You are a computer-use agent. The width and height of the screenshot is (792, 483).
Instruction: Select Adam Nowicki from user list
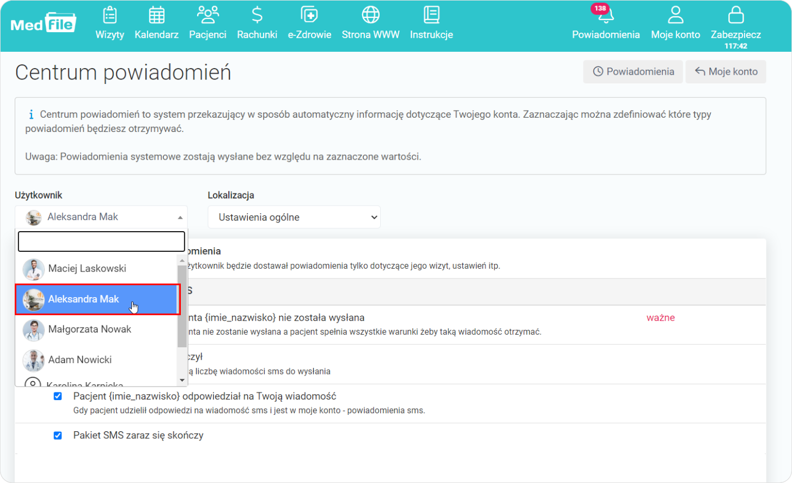click(x=96, y=360)
